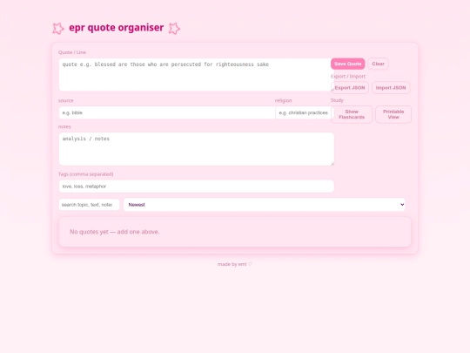The height and width of the screenshot is (353, 470).
Task: Click the 'Study' section label
Action: tap(337, 100)
